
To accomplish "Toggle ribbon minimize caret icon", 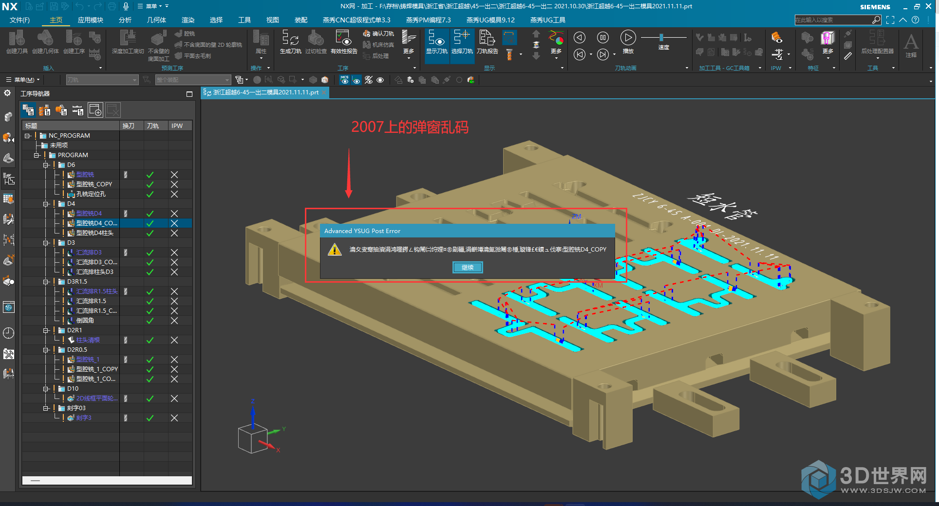I will click(x=903, y=20).
